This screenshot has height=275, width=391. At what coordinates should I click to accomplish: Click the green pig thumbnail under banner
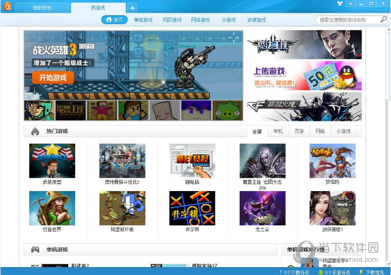pyautogui.click(x=228, y=110)
